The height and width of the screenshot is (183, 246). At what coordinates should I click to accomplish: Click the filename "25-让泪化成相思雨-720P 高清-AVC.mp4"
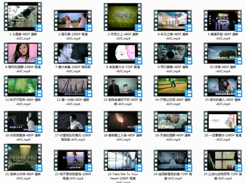click(x=223, y=176)
